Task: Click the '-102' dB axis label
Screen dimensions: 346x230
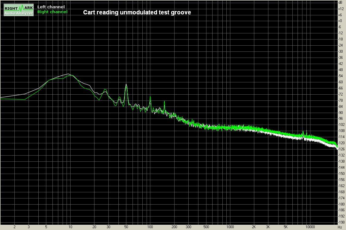Action: [x=341, y=125]
